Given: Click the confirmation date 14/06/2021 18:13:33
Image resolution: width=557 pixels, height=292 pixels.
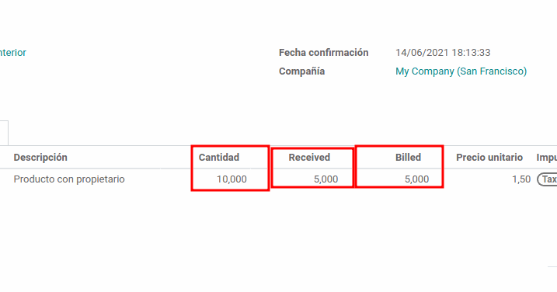Looking at the screenshot, I should pyautogui.click(x=443, y=53).
